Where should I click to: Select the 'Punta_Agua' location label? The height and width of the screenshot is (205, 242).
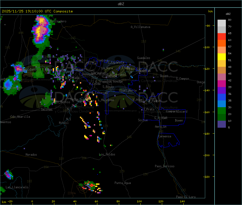pos(123,183)
